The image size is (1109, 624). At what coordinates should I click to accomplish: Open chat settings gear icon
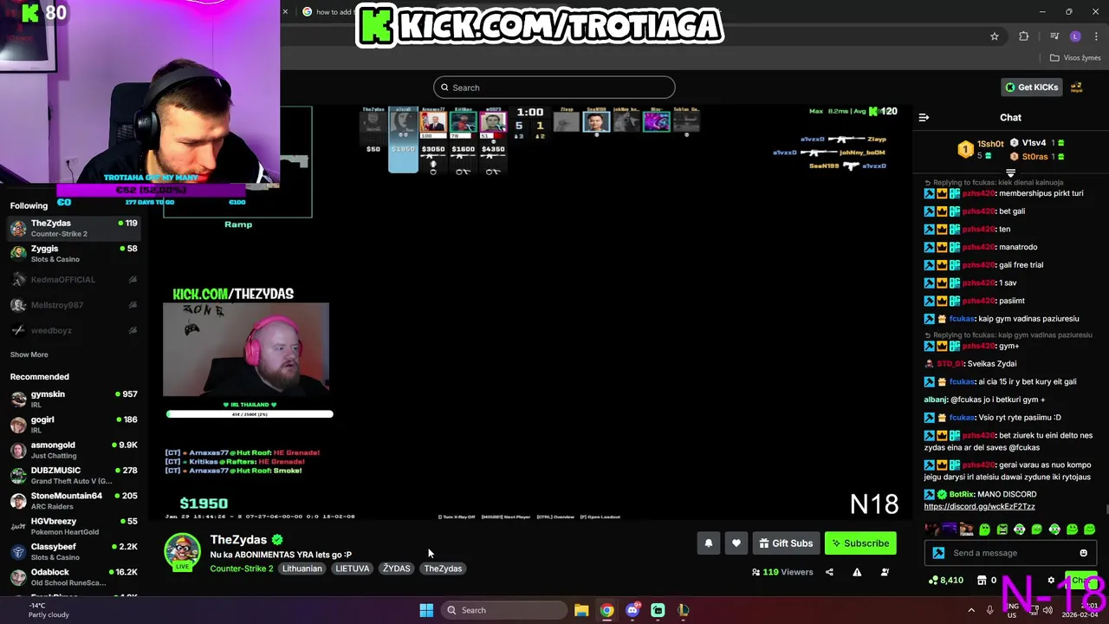1051,580
